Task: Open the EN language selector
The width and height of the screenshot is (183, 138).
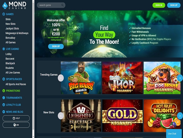Action: coord(16,125)
